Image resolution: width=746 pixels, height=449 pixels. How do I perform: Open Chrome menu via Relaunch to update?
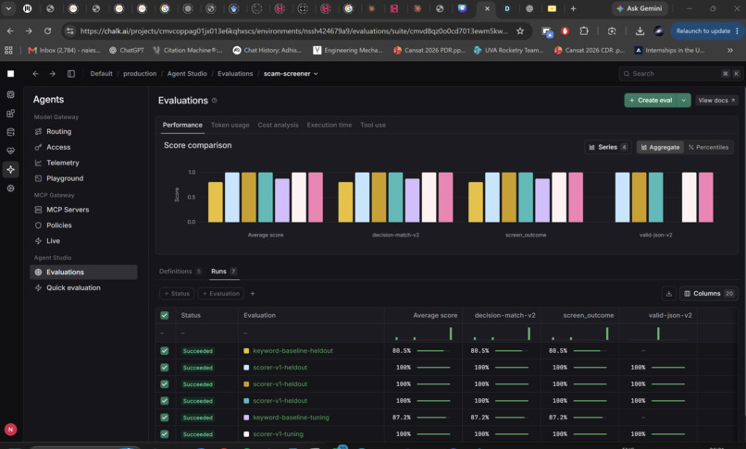[x=706, y=30]
